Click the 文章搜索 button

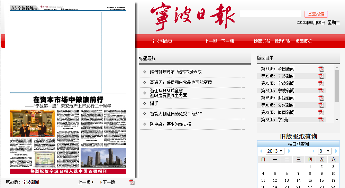pos(316,14)
